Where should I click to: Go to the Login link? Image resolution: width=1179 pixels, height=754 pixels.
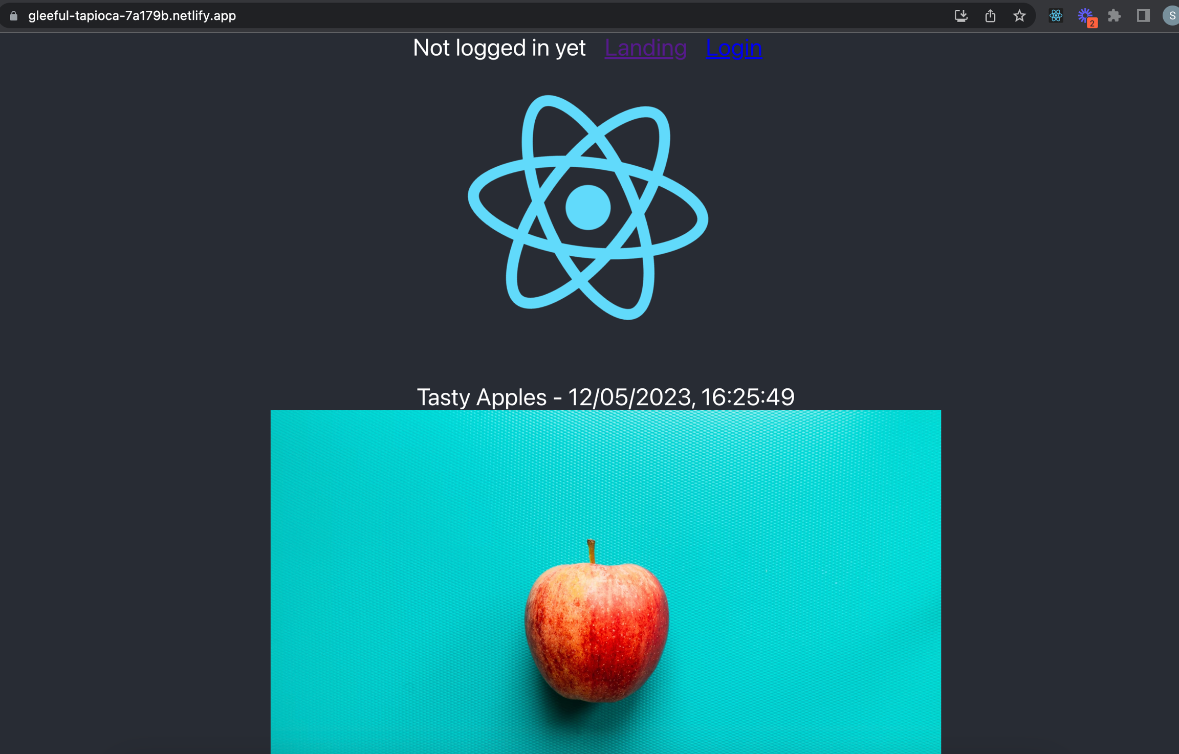[x=733, y=48]
